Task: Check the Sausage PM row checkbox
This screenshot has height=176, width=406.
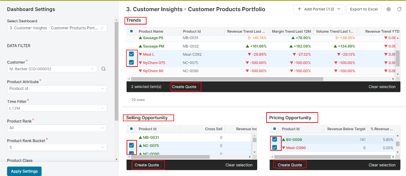Action: tap(131, 46)
